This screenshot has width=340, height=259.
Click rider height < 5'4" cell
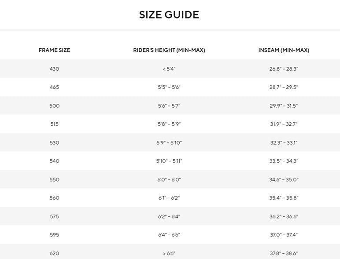169,69
